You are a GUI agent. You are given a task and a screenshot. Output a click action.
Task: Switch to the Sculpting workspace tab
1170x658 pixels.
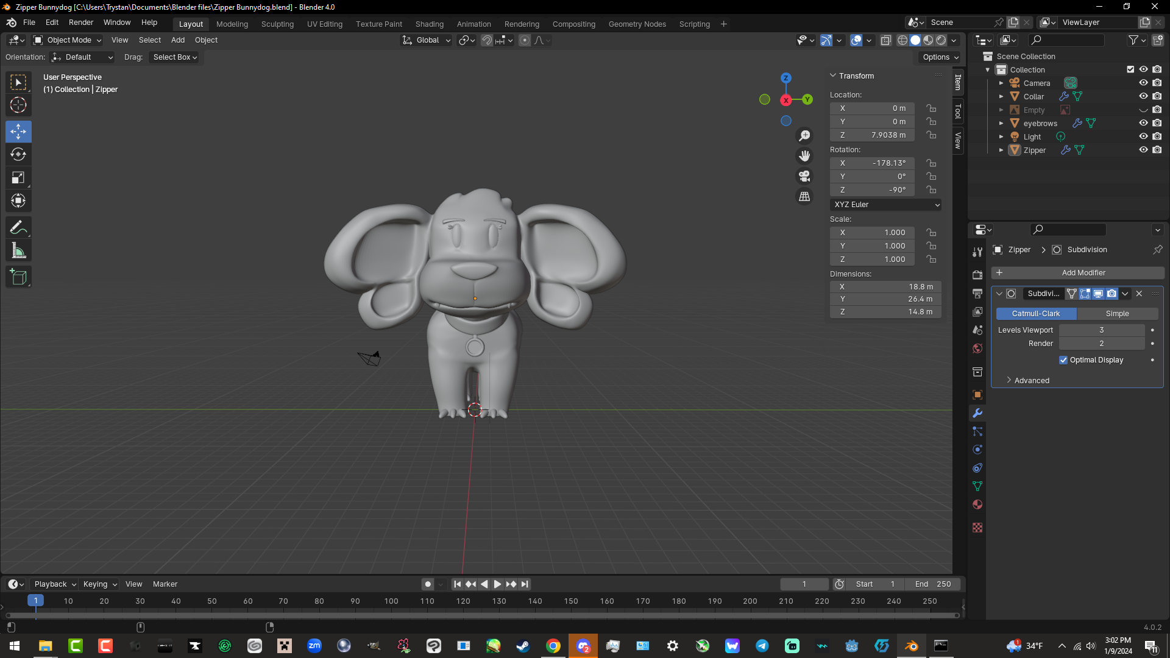277,24
